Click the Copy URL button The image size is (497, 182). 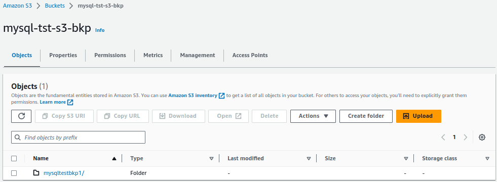[123, 116]
